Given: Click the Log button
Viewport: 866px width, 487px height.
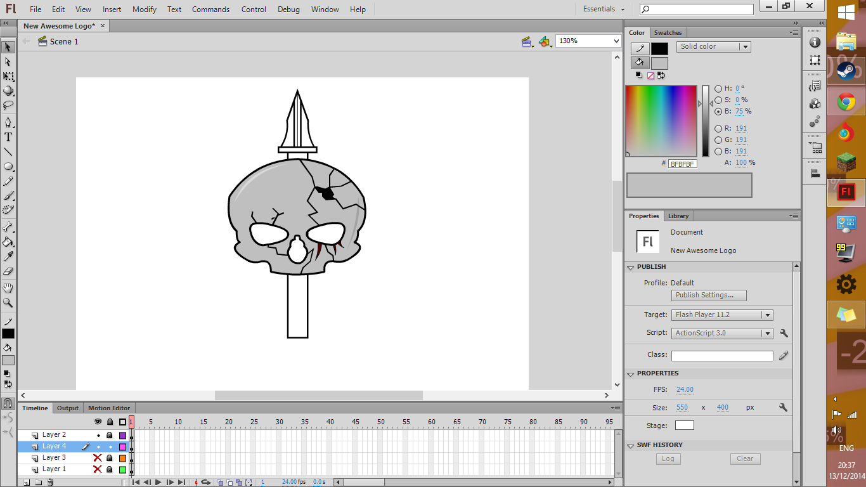Looking at the screenshot, I should [668, 459].
